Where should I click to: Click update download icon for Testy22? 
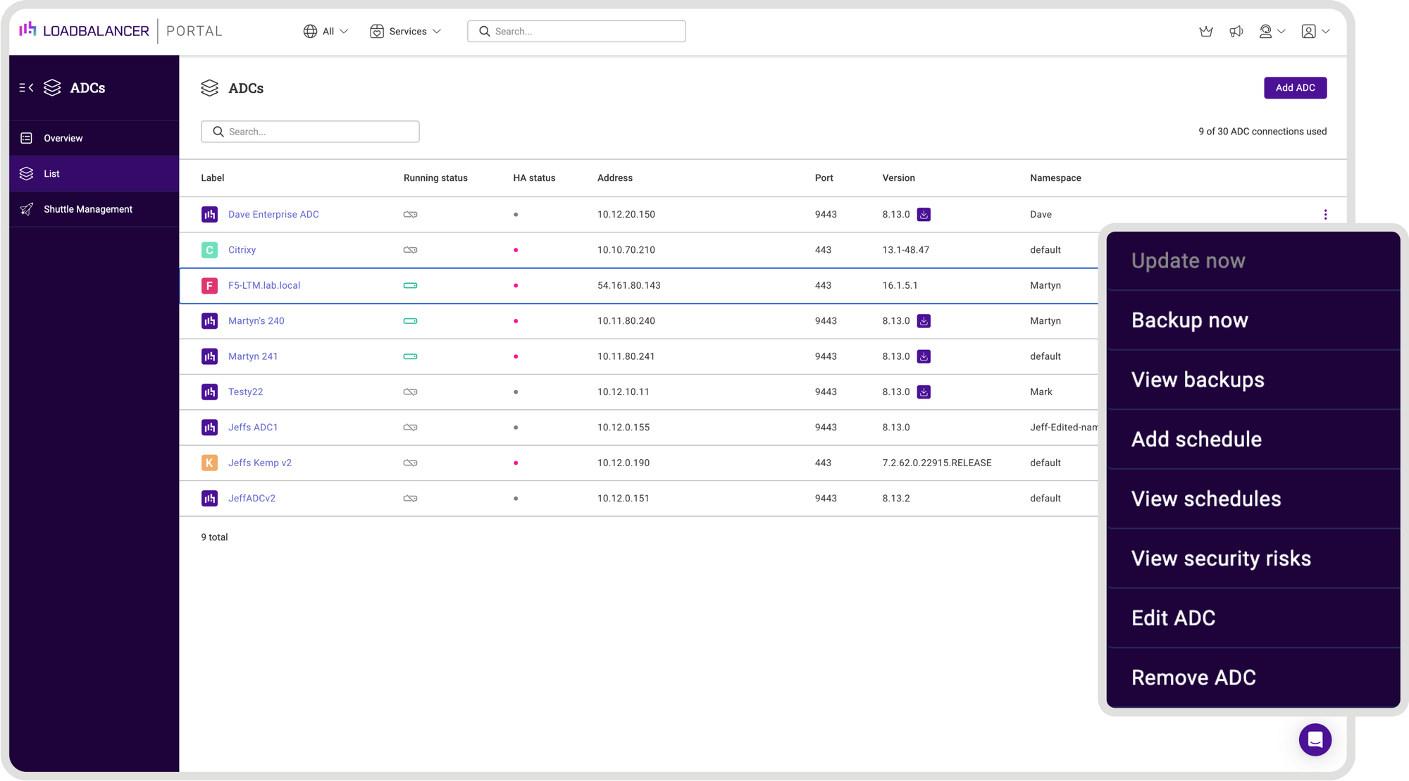click(x=924, y=392)
